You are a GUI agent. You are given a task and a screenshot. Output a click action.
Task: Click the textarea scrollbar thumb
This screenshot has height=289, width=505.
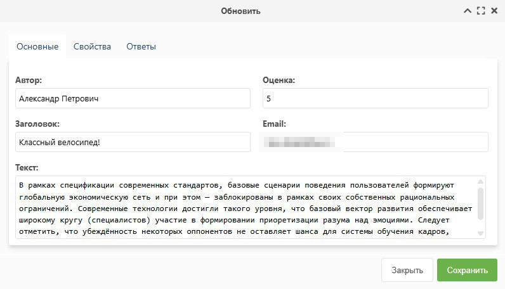pyautogui.click(x=480, y=203)
